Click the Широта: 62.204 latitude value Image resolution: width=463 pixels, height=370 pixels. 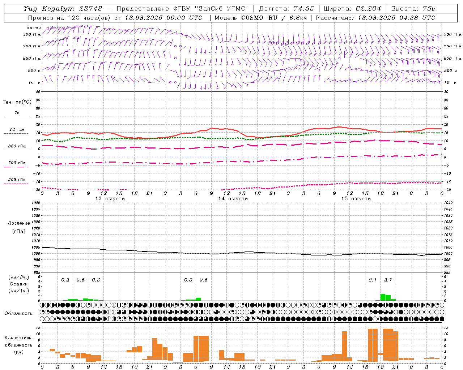pos(353,9)
